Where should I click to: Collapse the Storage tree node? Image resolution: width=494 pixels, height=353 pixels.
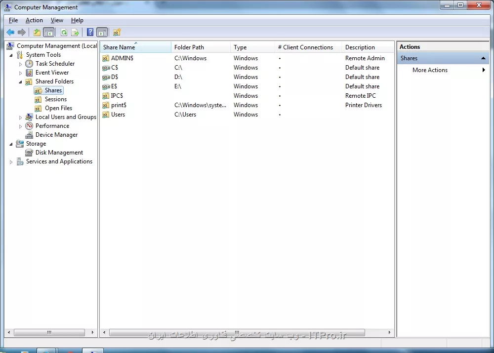tap(11, 144)
